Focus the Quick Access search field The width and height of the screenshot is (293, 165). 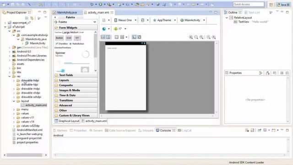(x=249, y=4)
